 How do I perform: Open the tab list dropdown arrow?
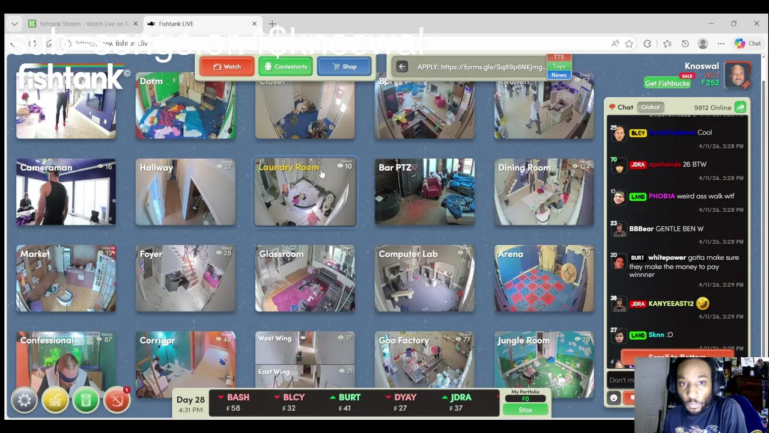click(14, 23)
